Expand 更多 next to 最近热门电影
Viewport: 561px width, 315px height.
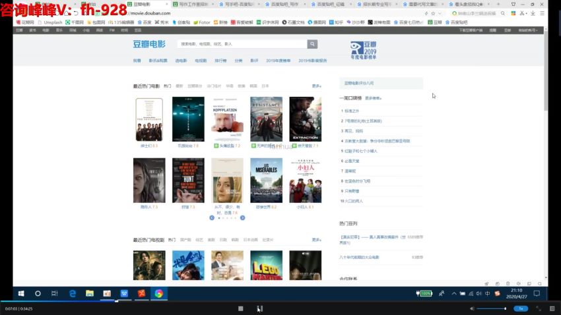coord(317,86)
